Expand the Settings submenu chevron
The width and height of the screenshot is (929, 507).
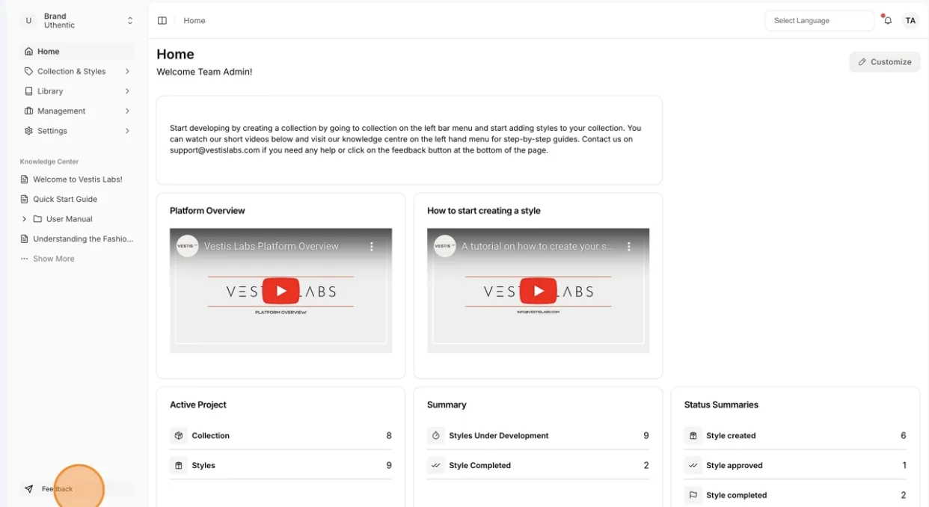pyautogui.click(x=127, y=131)
